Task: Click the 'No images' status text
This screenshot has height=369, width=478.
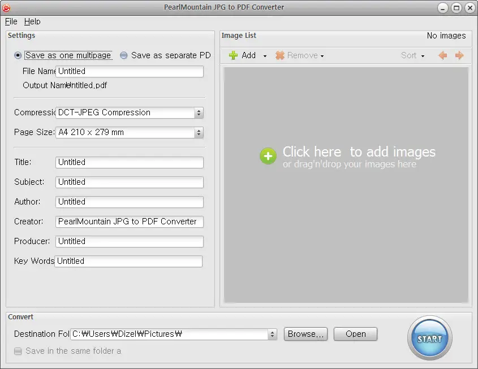Action: tap(446, 36)
